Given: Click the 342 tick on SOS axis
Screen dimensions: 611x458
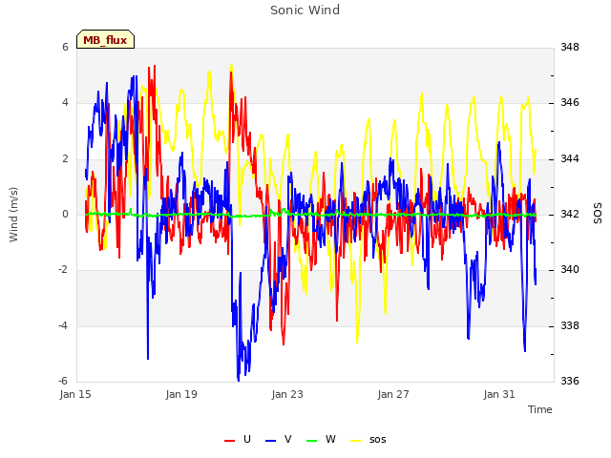Looking at the screenshot, I should [570, 215].
